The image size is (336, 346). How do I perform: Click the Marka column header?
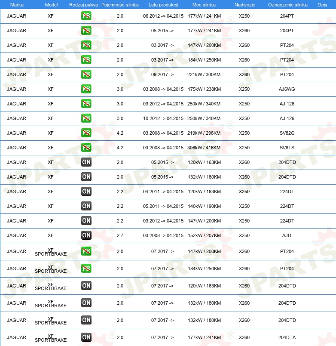point(17,4)
